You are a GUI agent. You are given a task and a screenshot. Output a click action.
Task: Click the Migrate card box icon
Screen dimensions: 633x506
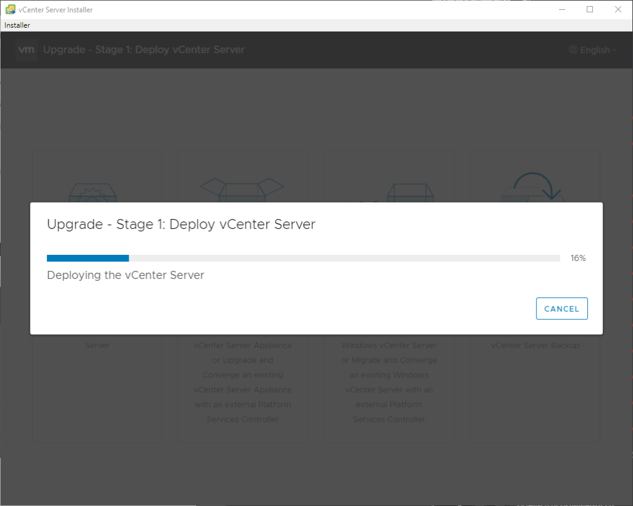click(x=410, y=192)
